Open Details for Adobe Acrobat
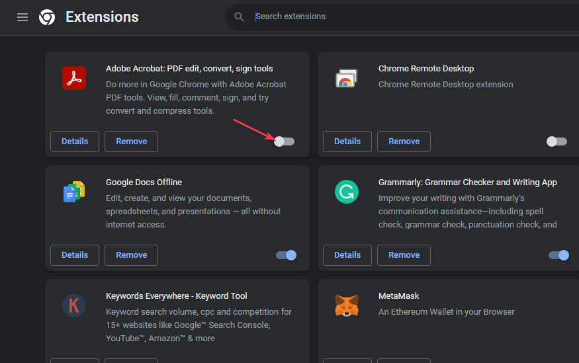 click(x=75, y=141)
